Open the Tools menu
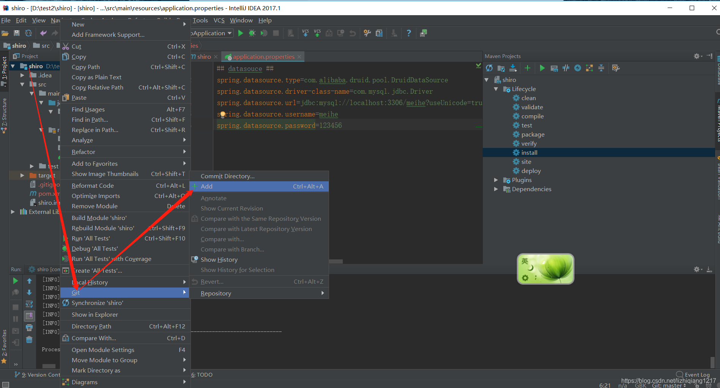Viewport: 720px width, 388px height. [200, 20]
